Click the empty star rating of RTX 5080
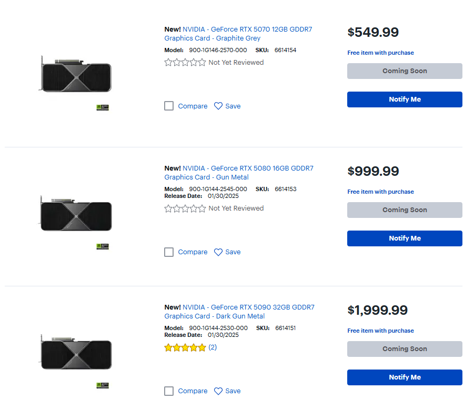Screen dimensions: 474x409 click(185, 208)
